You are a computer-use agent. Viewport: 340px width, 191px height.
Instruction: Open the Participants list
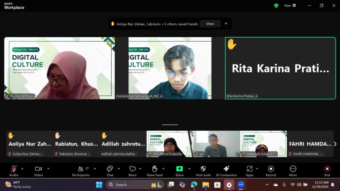pos(81,171)
